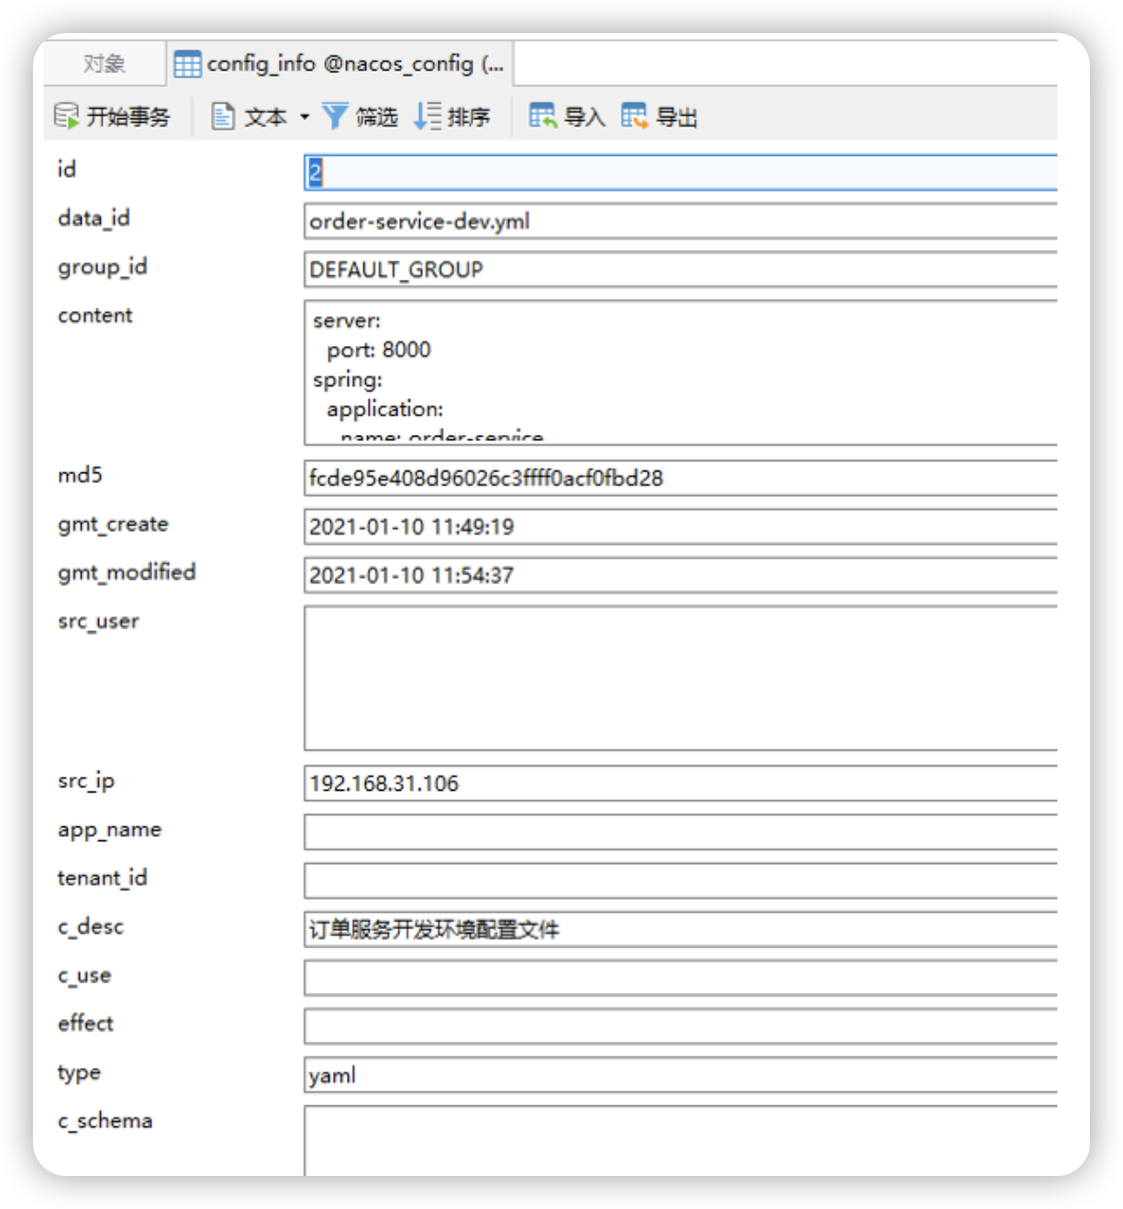Click the 'content' field label
Image resolution: width=1123 pixels, height=1209 pixels.
[x=95, y=316]
